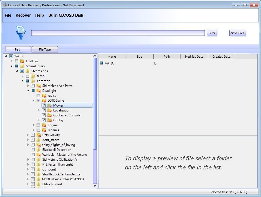This screenshot has width=261, height=197.
Task: Click the Filter button
Action: pos(212,33)
